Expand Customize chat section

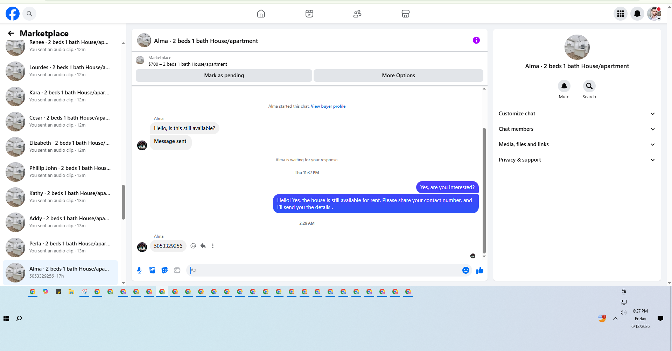click(577, 114)
